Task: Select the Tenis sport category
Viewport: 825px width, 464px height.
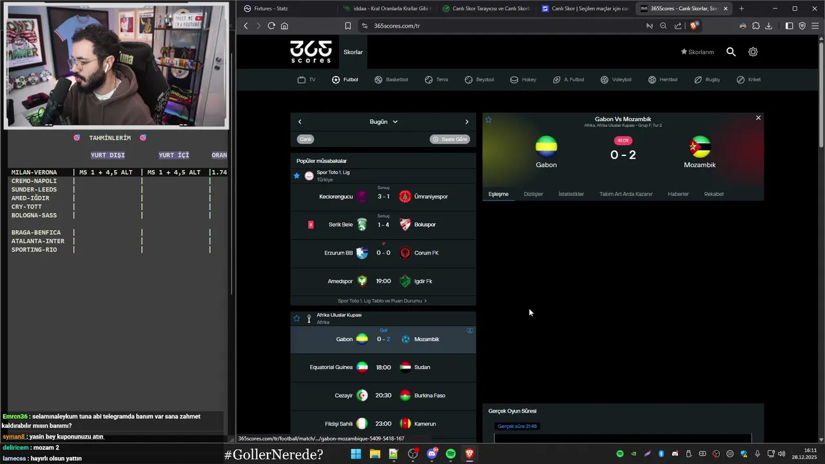Action: 436,80
